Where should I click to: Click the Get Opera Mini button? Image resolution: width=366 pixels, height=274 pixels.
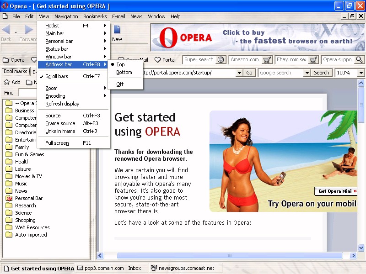[x=336, y=191]
